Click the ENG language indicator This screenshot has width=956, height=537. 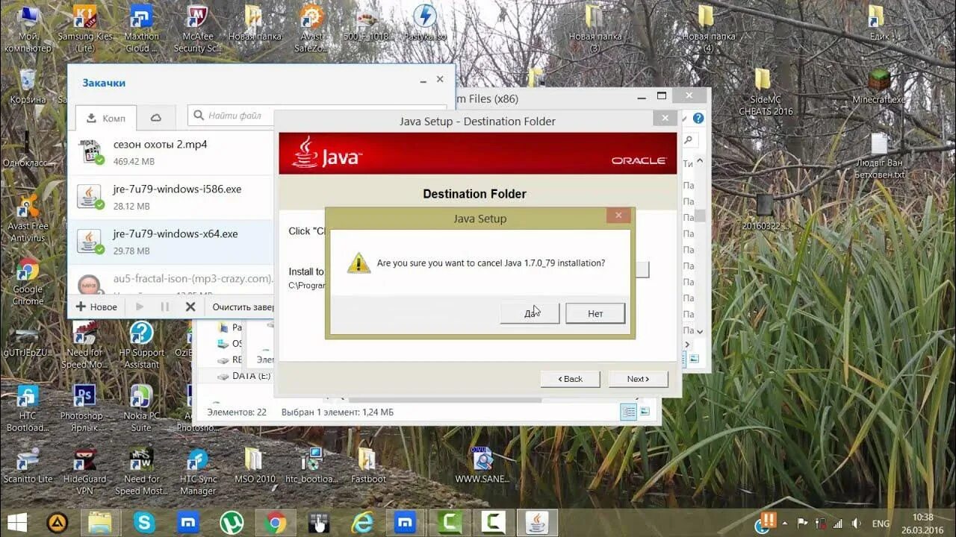tap(881, 524)
